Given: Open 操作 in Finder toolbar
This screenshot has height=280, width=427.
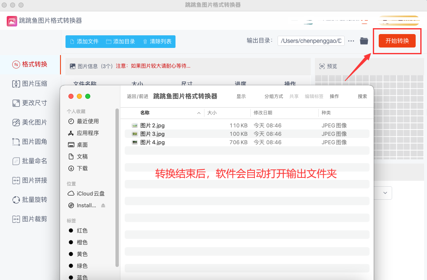Looking at the screenshot, I should click(x=334, y=96).
